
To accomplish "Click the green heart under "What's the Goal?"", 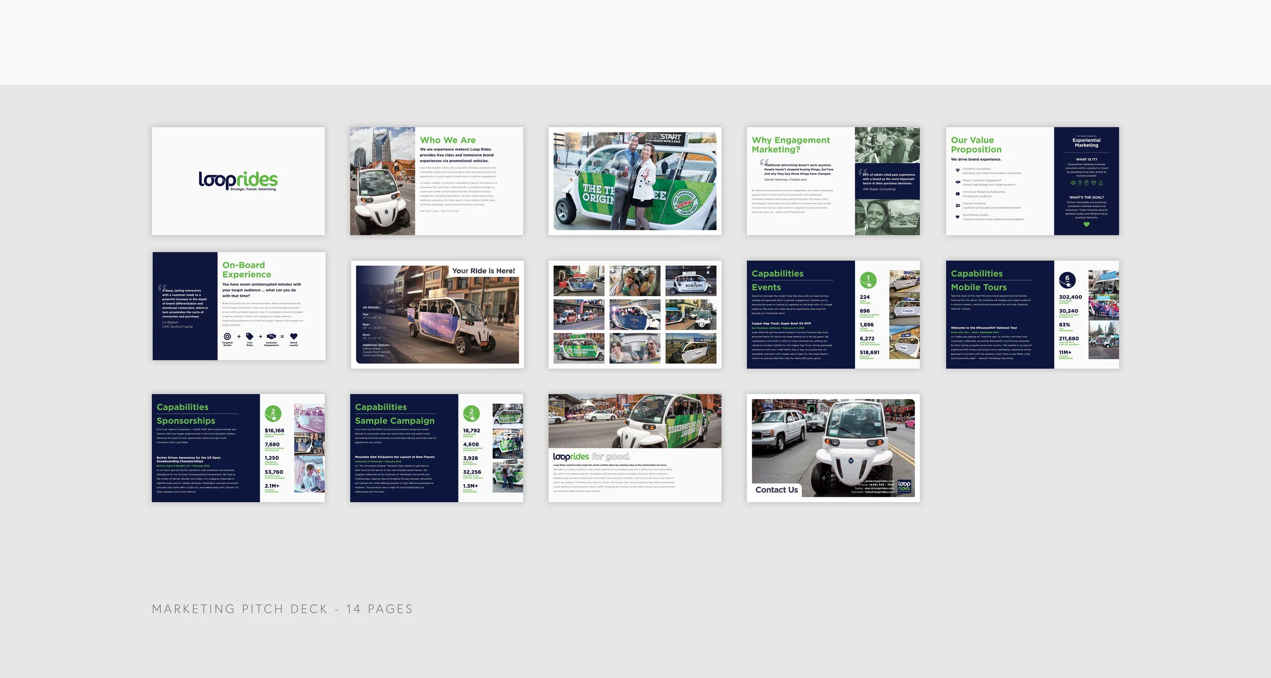I will click(1086, 223).
